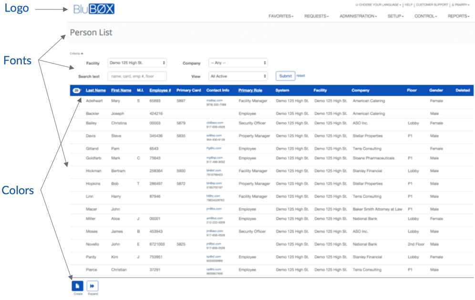475x300 pixels.
Task: Open the View dropdown showing All Active
Action: [x=237, y=76]
